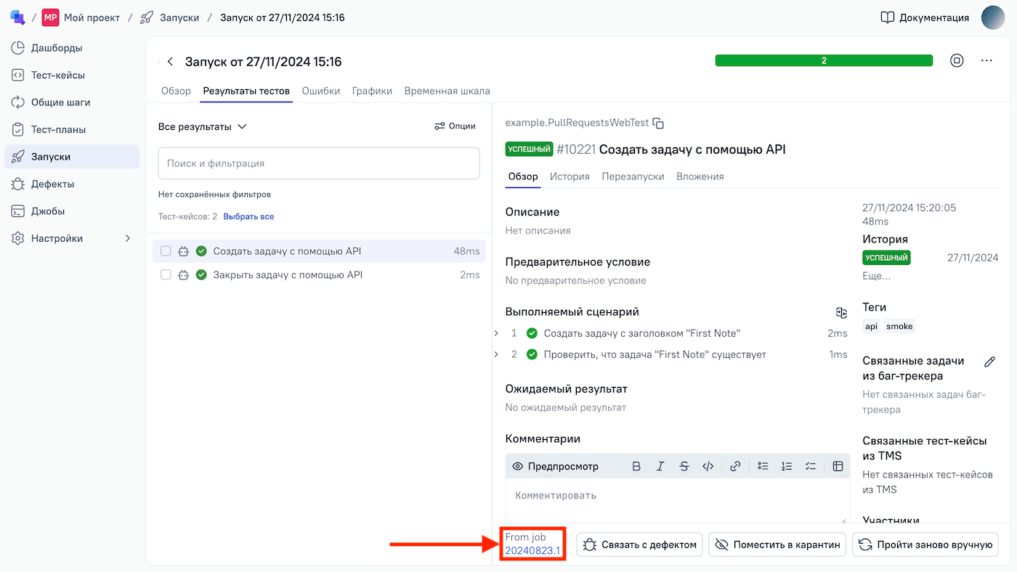Copy the example.PullRequestsWebTest full name
The image size is (1017, 572).
[x=658, y=123]
